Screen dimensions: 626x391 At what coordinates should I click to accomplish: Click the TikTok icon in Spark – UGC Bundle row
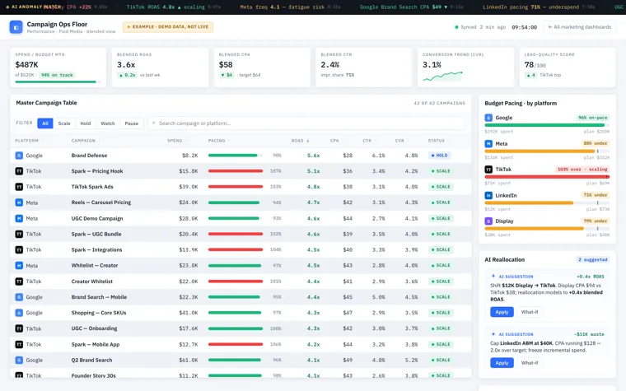click(19, 234)
